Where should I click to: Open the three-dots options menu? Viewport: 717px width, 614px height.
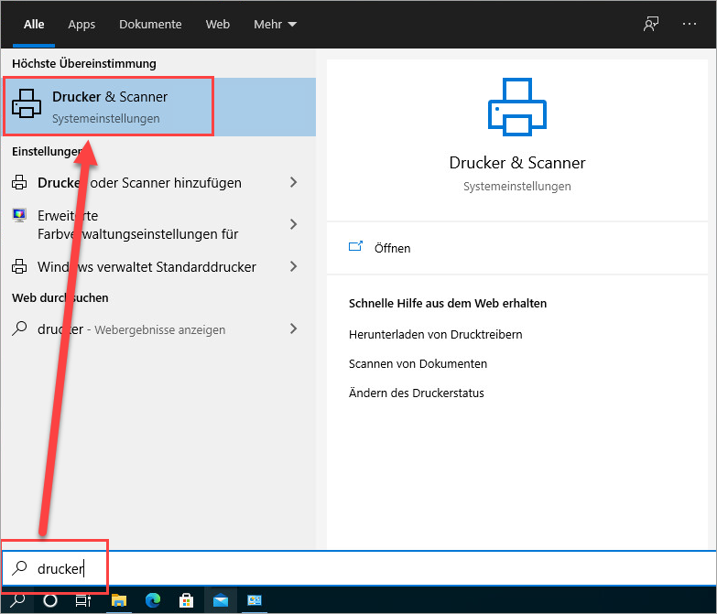(x=690, y=24)
